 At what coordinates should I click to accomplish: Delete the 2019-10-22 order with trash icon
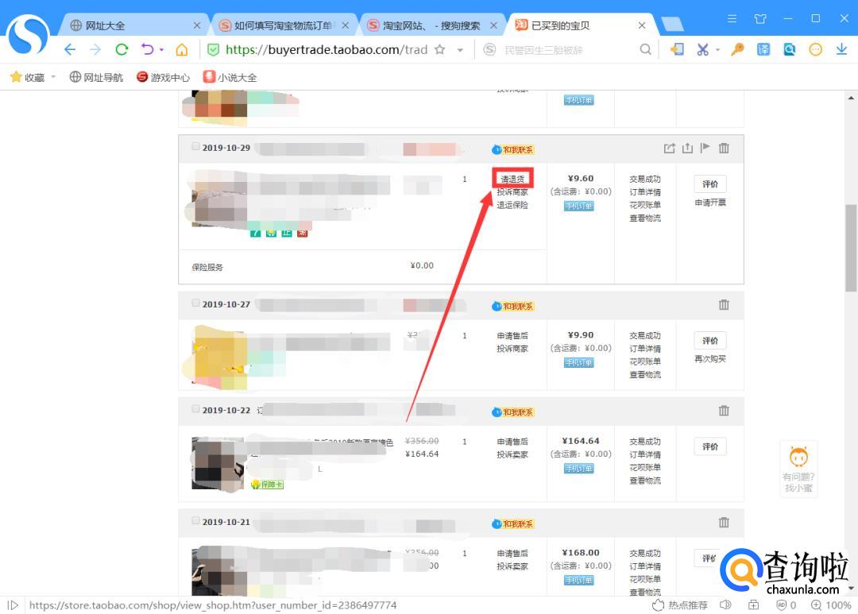tap(724, 411)
